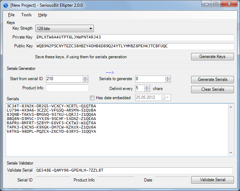Screen dimensions: 240x191
Task: Click the serials list scroll up arrow
Action: [x=231, y=107]
